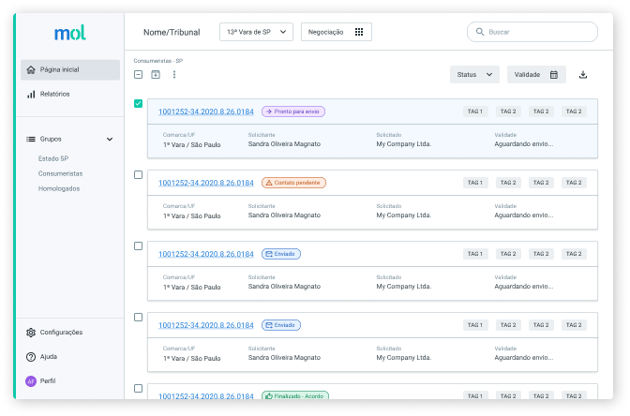Select Homologados group

coord(59,188)
